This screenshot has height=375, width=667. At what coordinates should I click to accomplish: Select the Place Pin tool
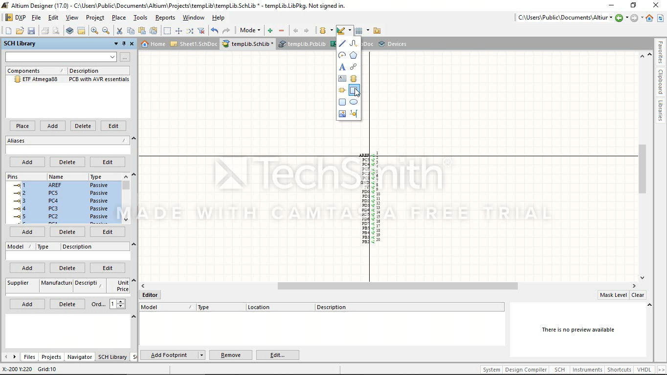(x=354, y=114)
